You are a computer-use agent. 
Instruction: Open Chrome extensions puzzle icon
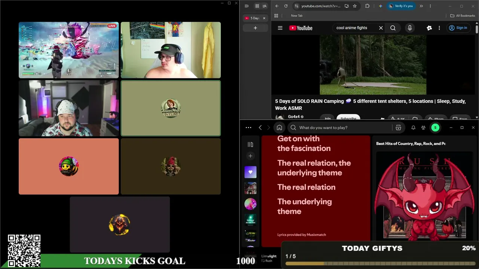[x=367, y=6]
